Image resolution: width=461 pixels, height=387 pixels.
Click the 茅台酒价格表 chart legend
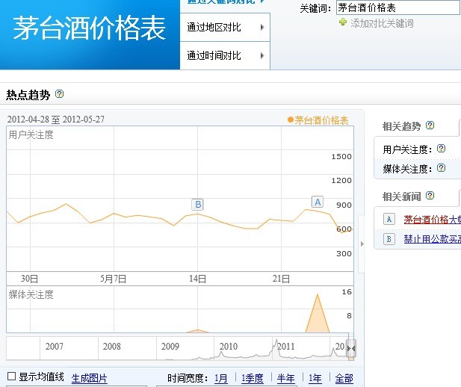pos(318,120)
